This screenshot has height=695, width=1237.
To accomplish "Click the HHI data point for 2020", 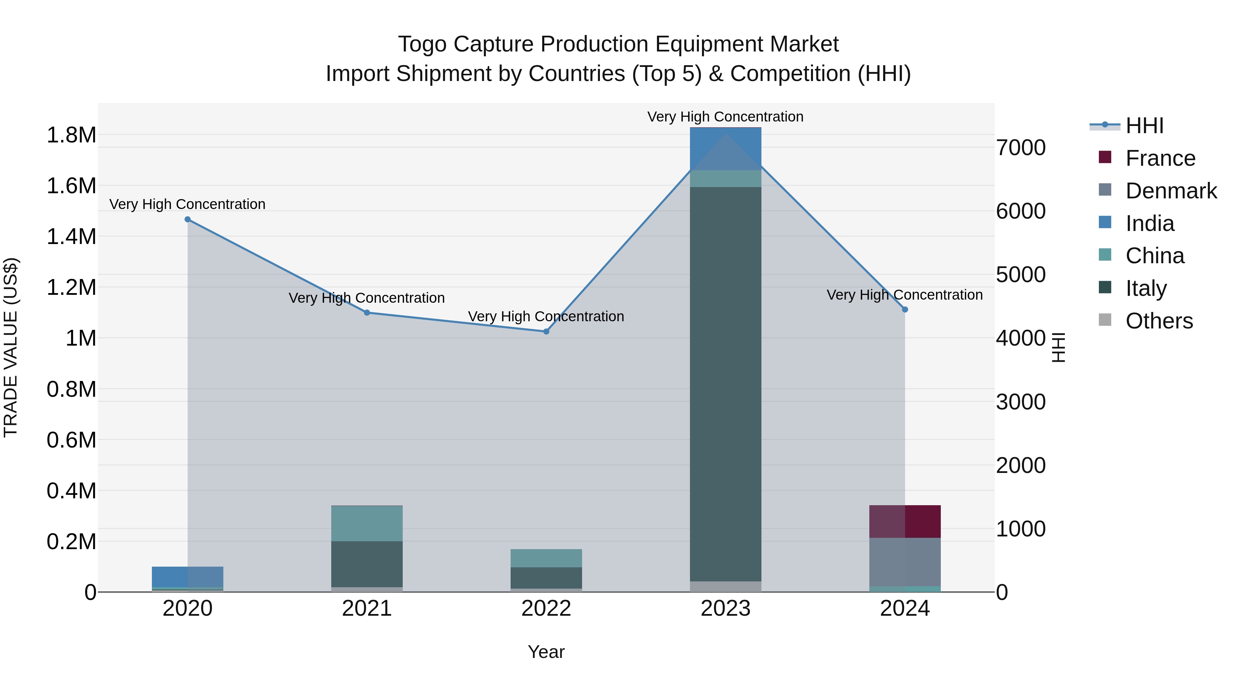I will tap(188, 220).
